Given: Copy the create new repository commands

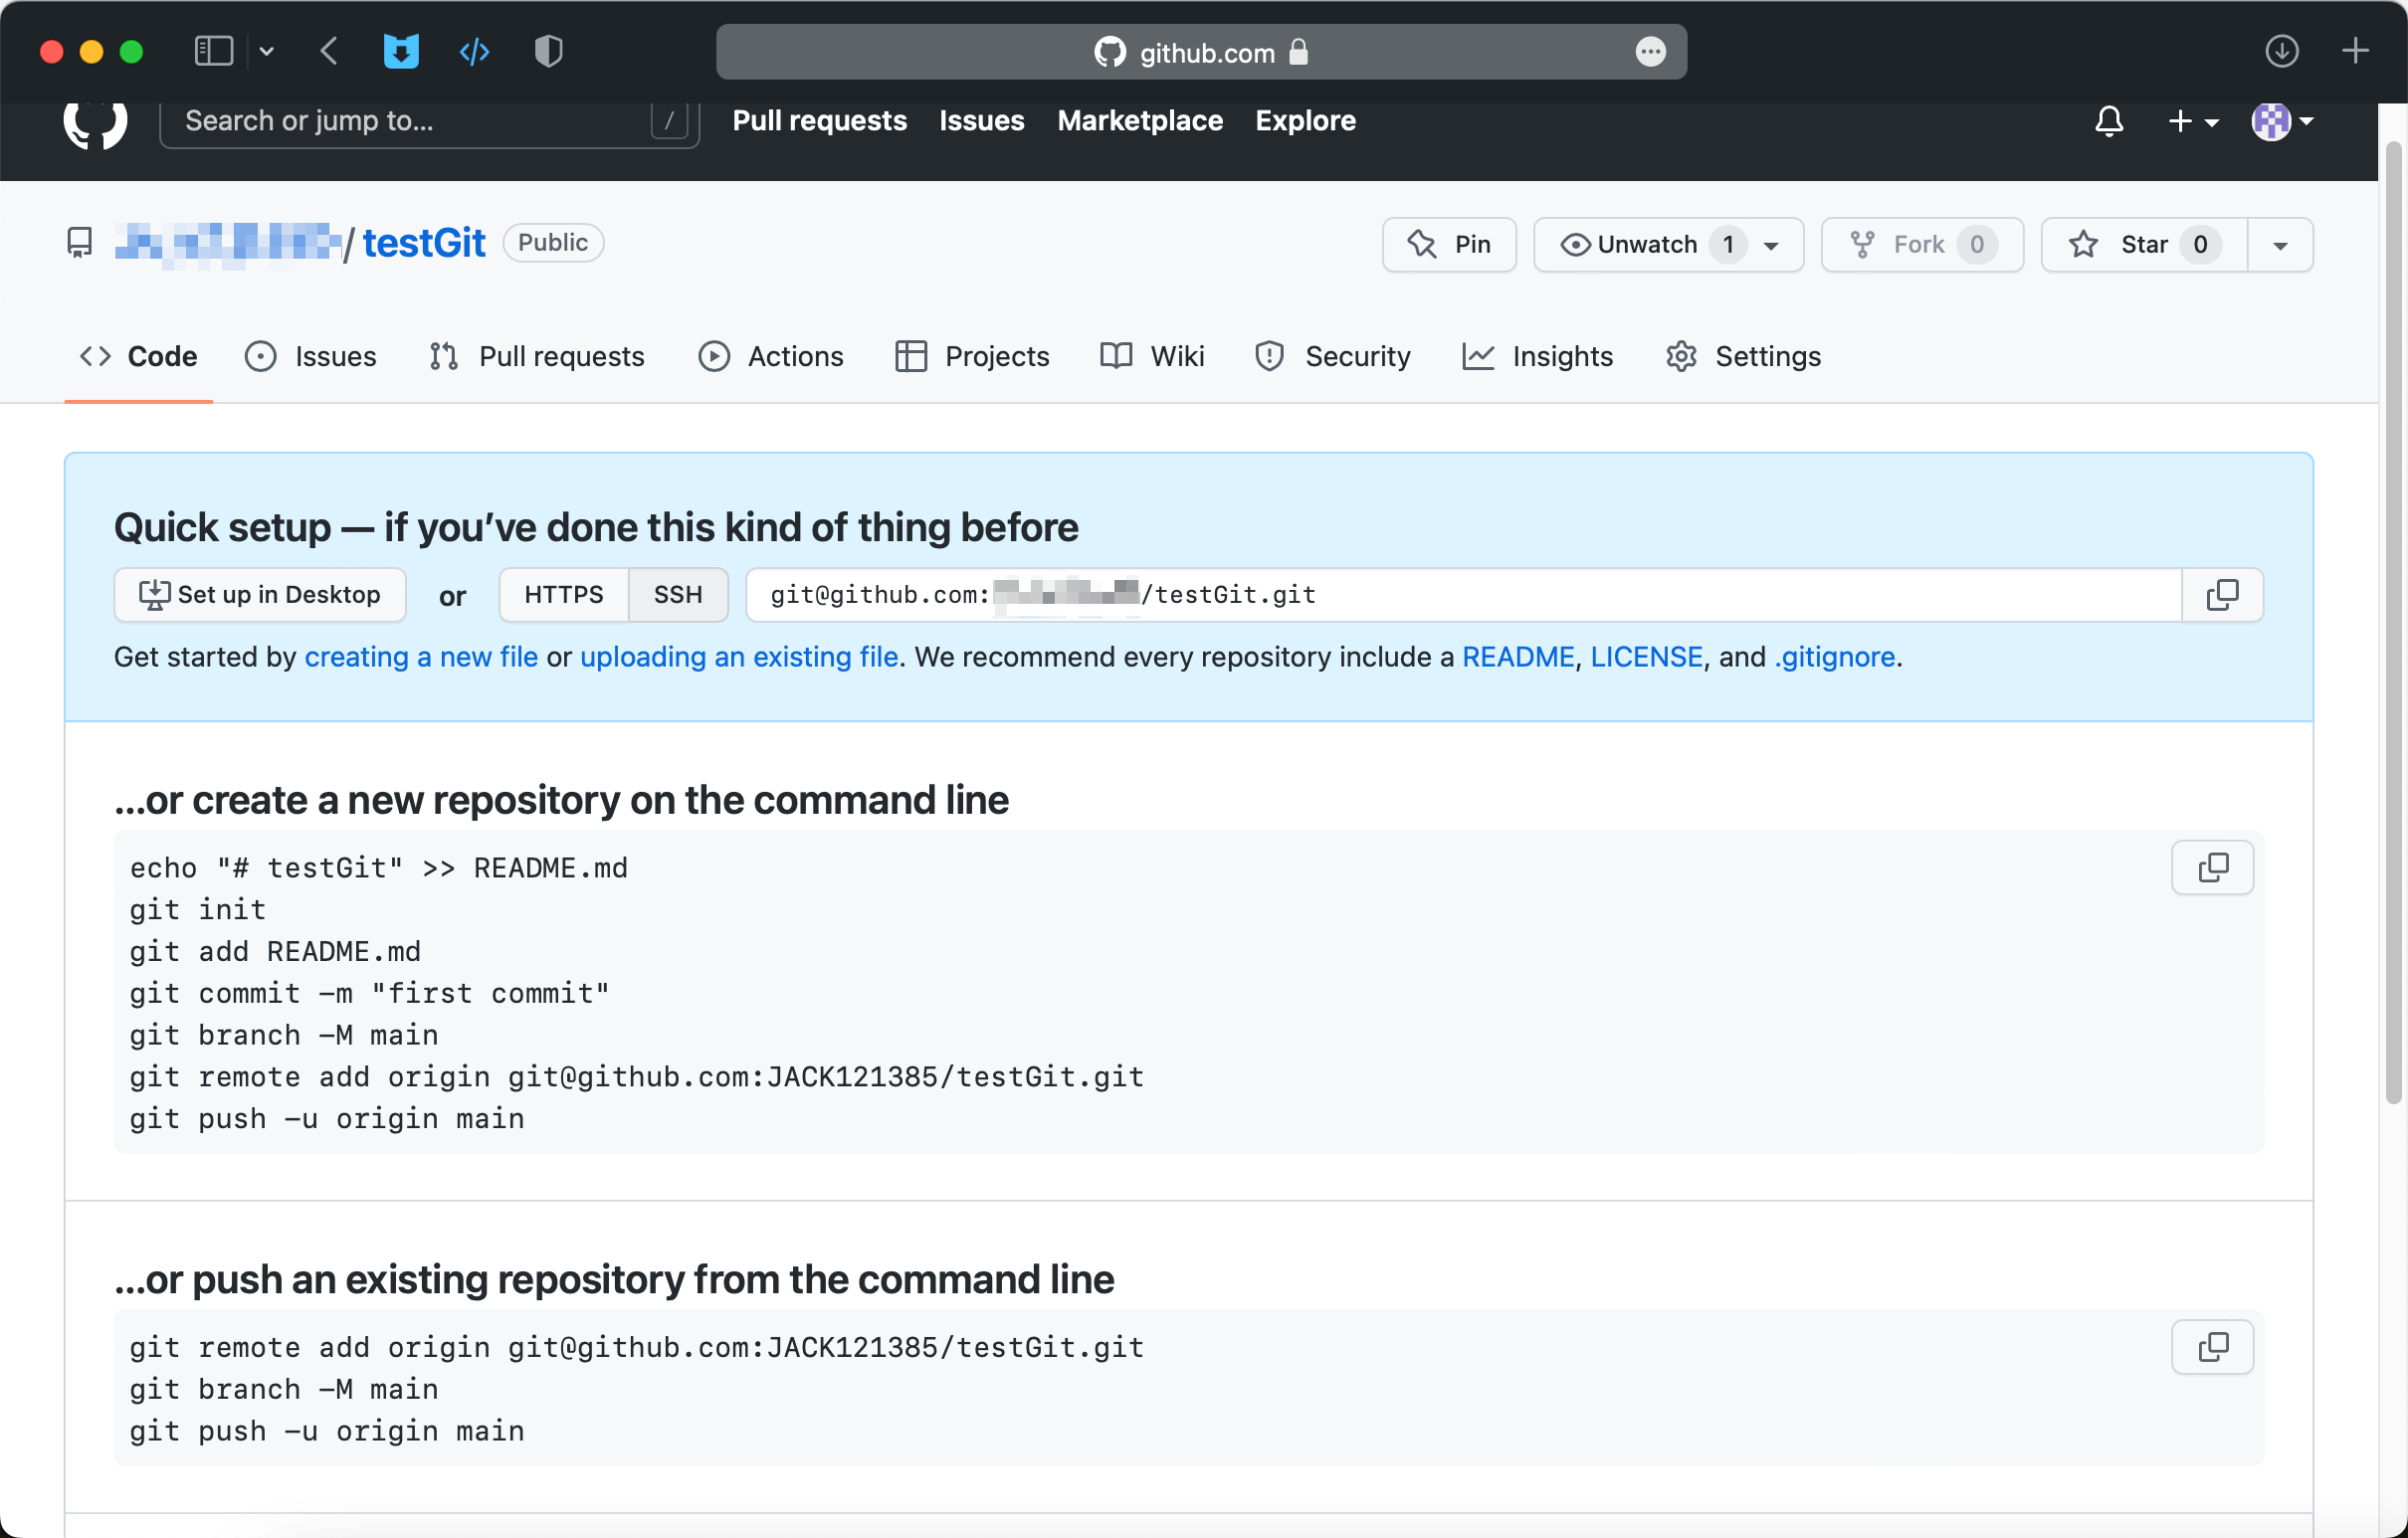Looking at the screenshot, I should (x=2212, y=867).
